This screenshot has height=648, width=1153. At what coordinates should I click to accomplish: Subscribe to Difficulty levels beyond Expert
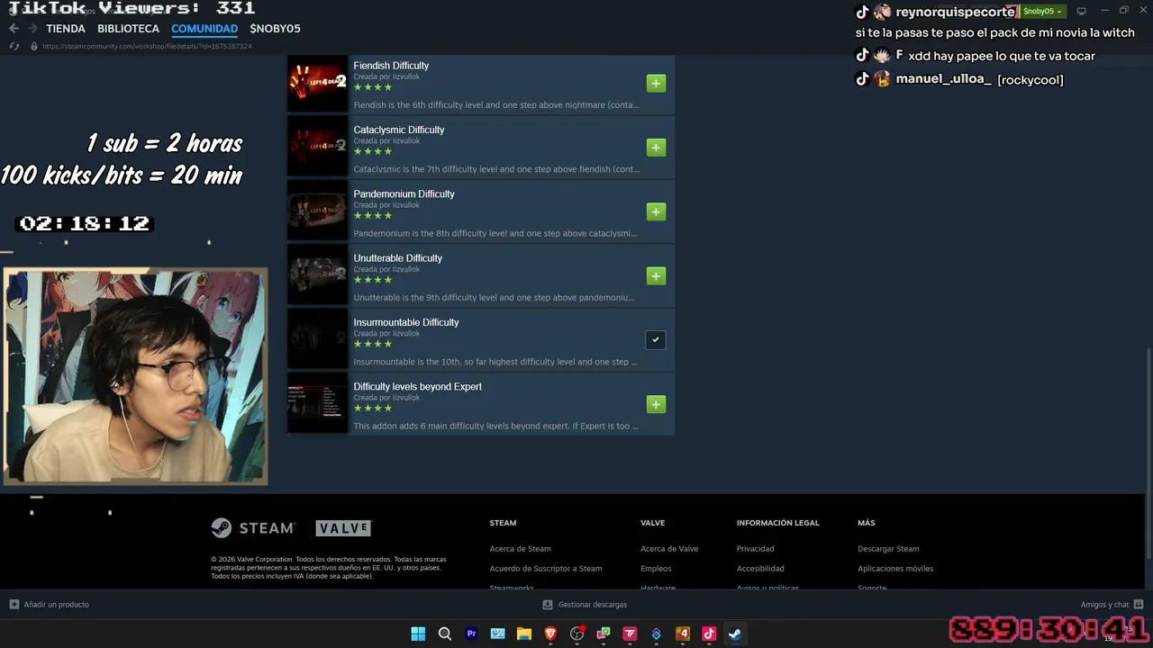(x=656, y=404)
